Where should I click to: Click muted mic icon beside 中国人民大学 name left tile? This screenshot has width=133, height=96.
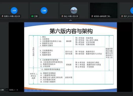pyautogui.click(x=3, y=16)
